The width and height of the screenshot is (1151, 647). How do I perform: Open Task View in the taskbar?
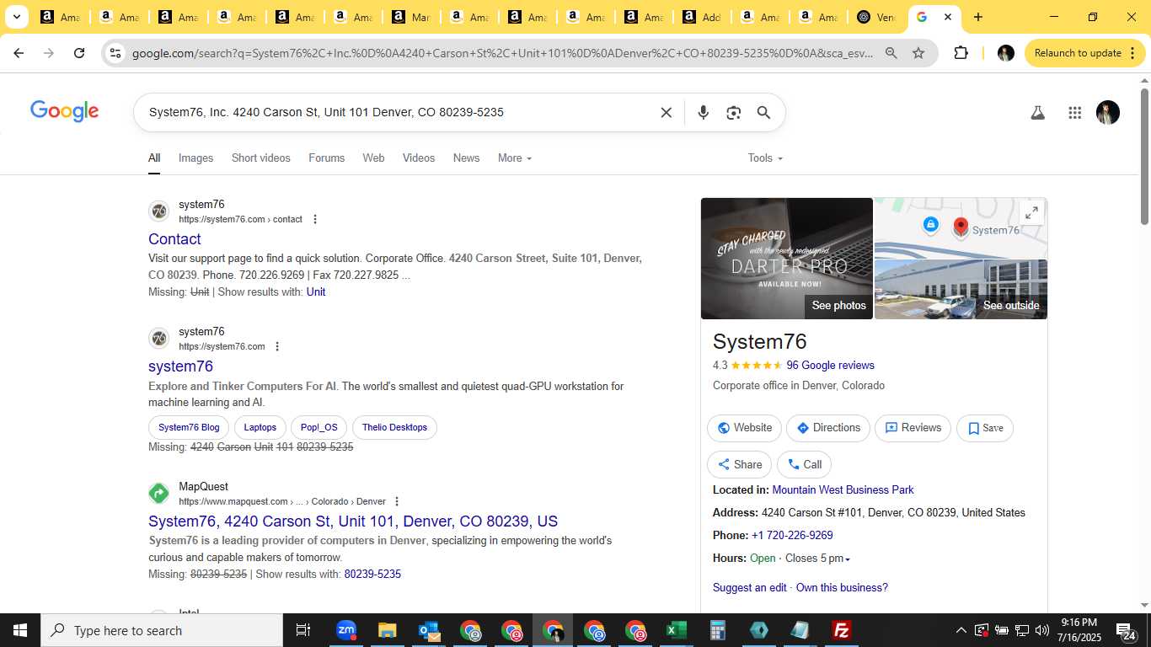click(303, 630)
